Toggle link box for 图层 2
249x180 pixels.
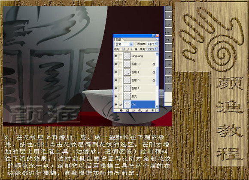click(x=121, y=88)
